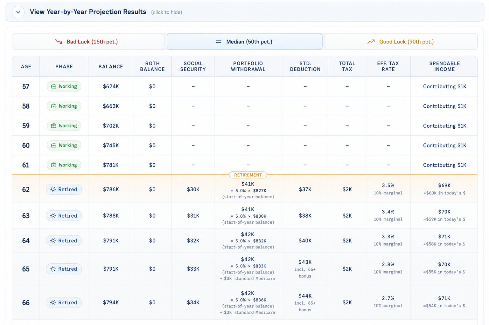489x325 pixels.
Task: Click the briefcase icon in age 59 row
Action: 53,126
